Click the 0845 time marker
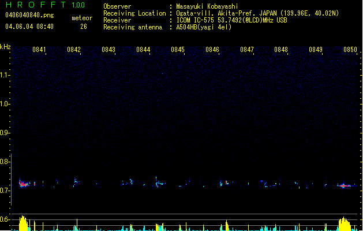 (178, 50)
